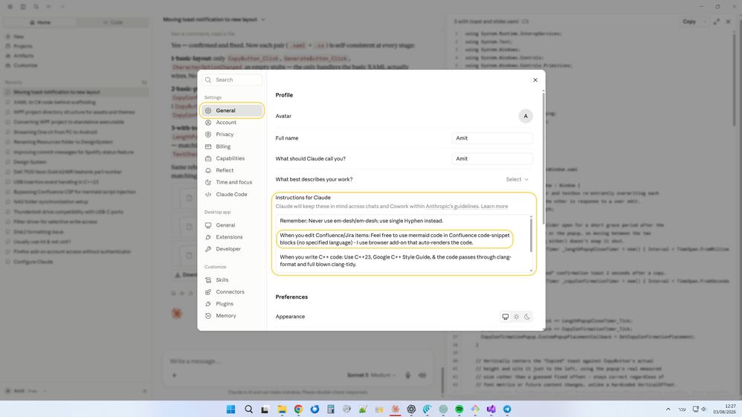The height and width of the screenshot is (417, 742).
Task: Close the settings dialog with the X
Action: (x=535, y=80)
